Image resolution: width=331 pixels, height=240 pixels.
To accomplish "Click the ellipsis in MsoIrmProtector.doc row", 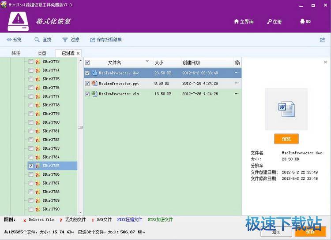I will click(237, 73).
